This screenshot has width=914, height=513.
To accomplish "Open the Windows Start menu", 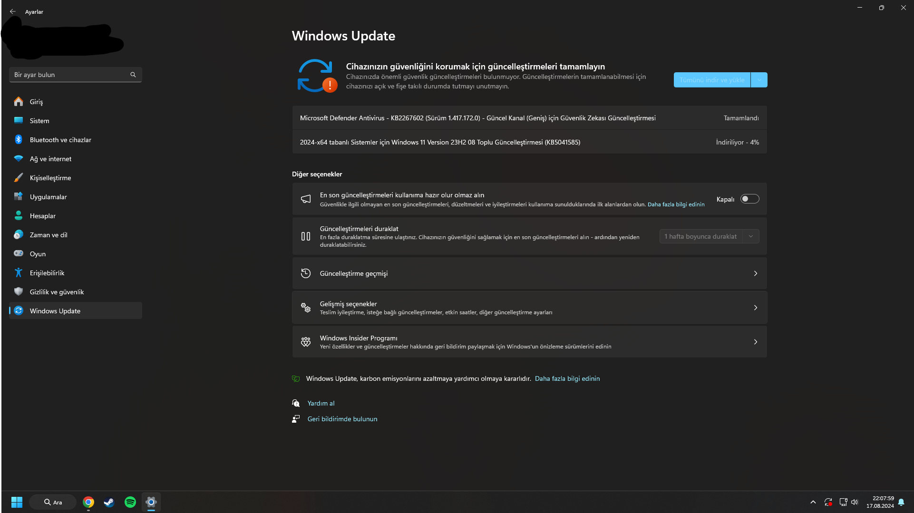I will click(17, 502).
